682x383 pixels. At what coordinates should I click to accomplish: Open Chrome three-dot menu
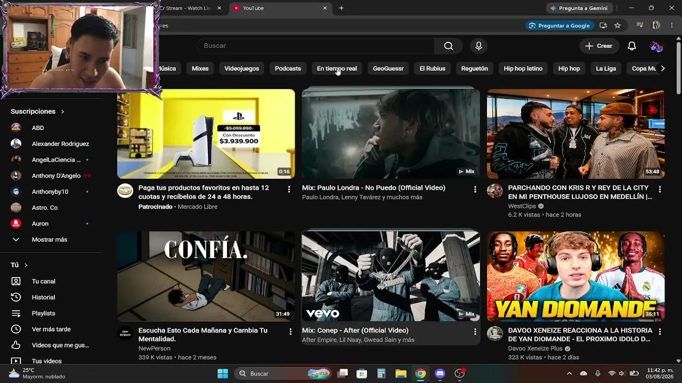coord(671,25)
